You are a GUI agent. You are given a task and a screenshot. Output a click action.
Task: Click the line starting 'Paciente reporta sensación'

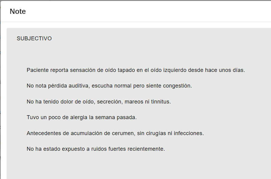pos(136,70)
